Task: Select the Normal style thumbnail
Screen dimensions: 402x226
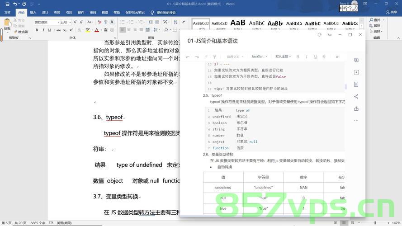Action: 201,24
